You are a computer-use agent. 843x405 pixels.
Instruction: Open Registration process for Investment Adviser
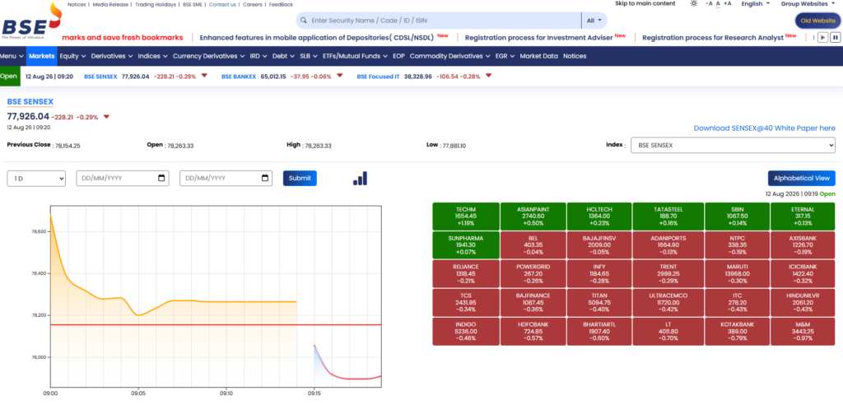click(538, 38)
